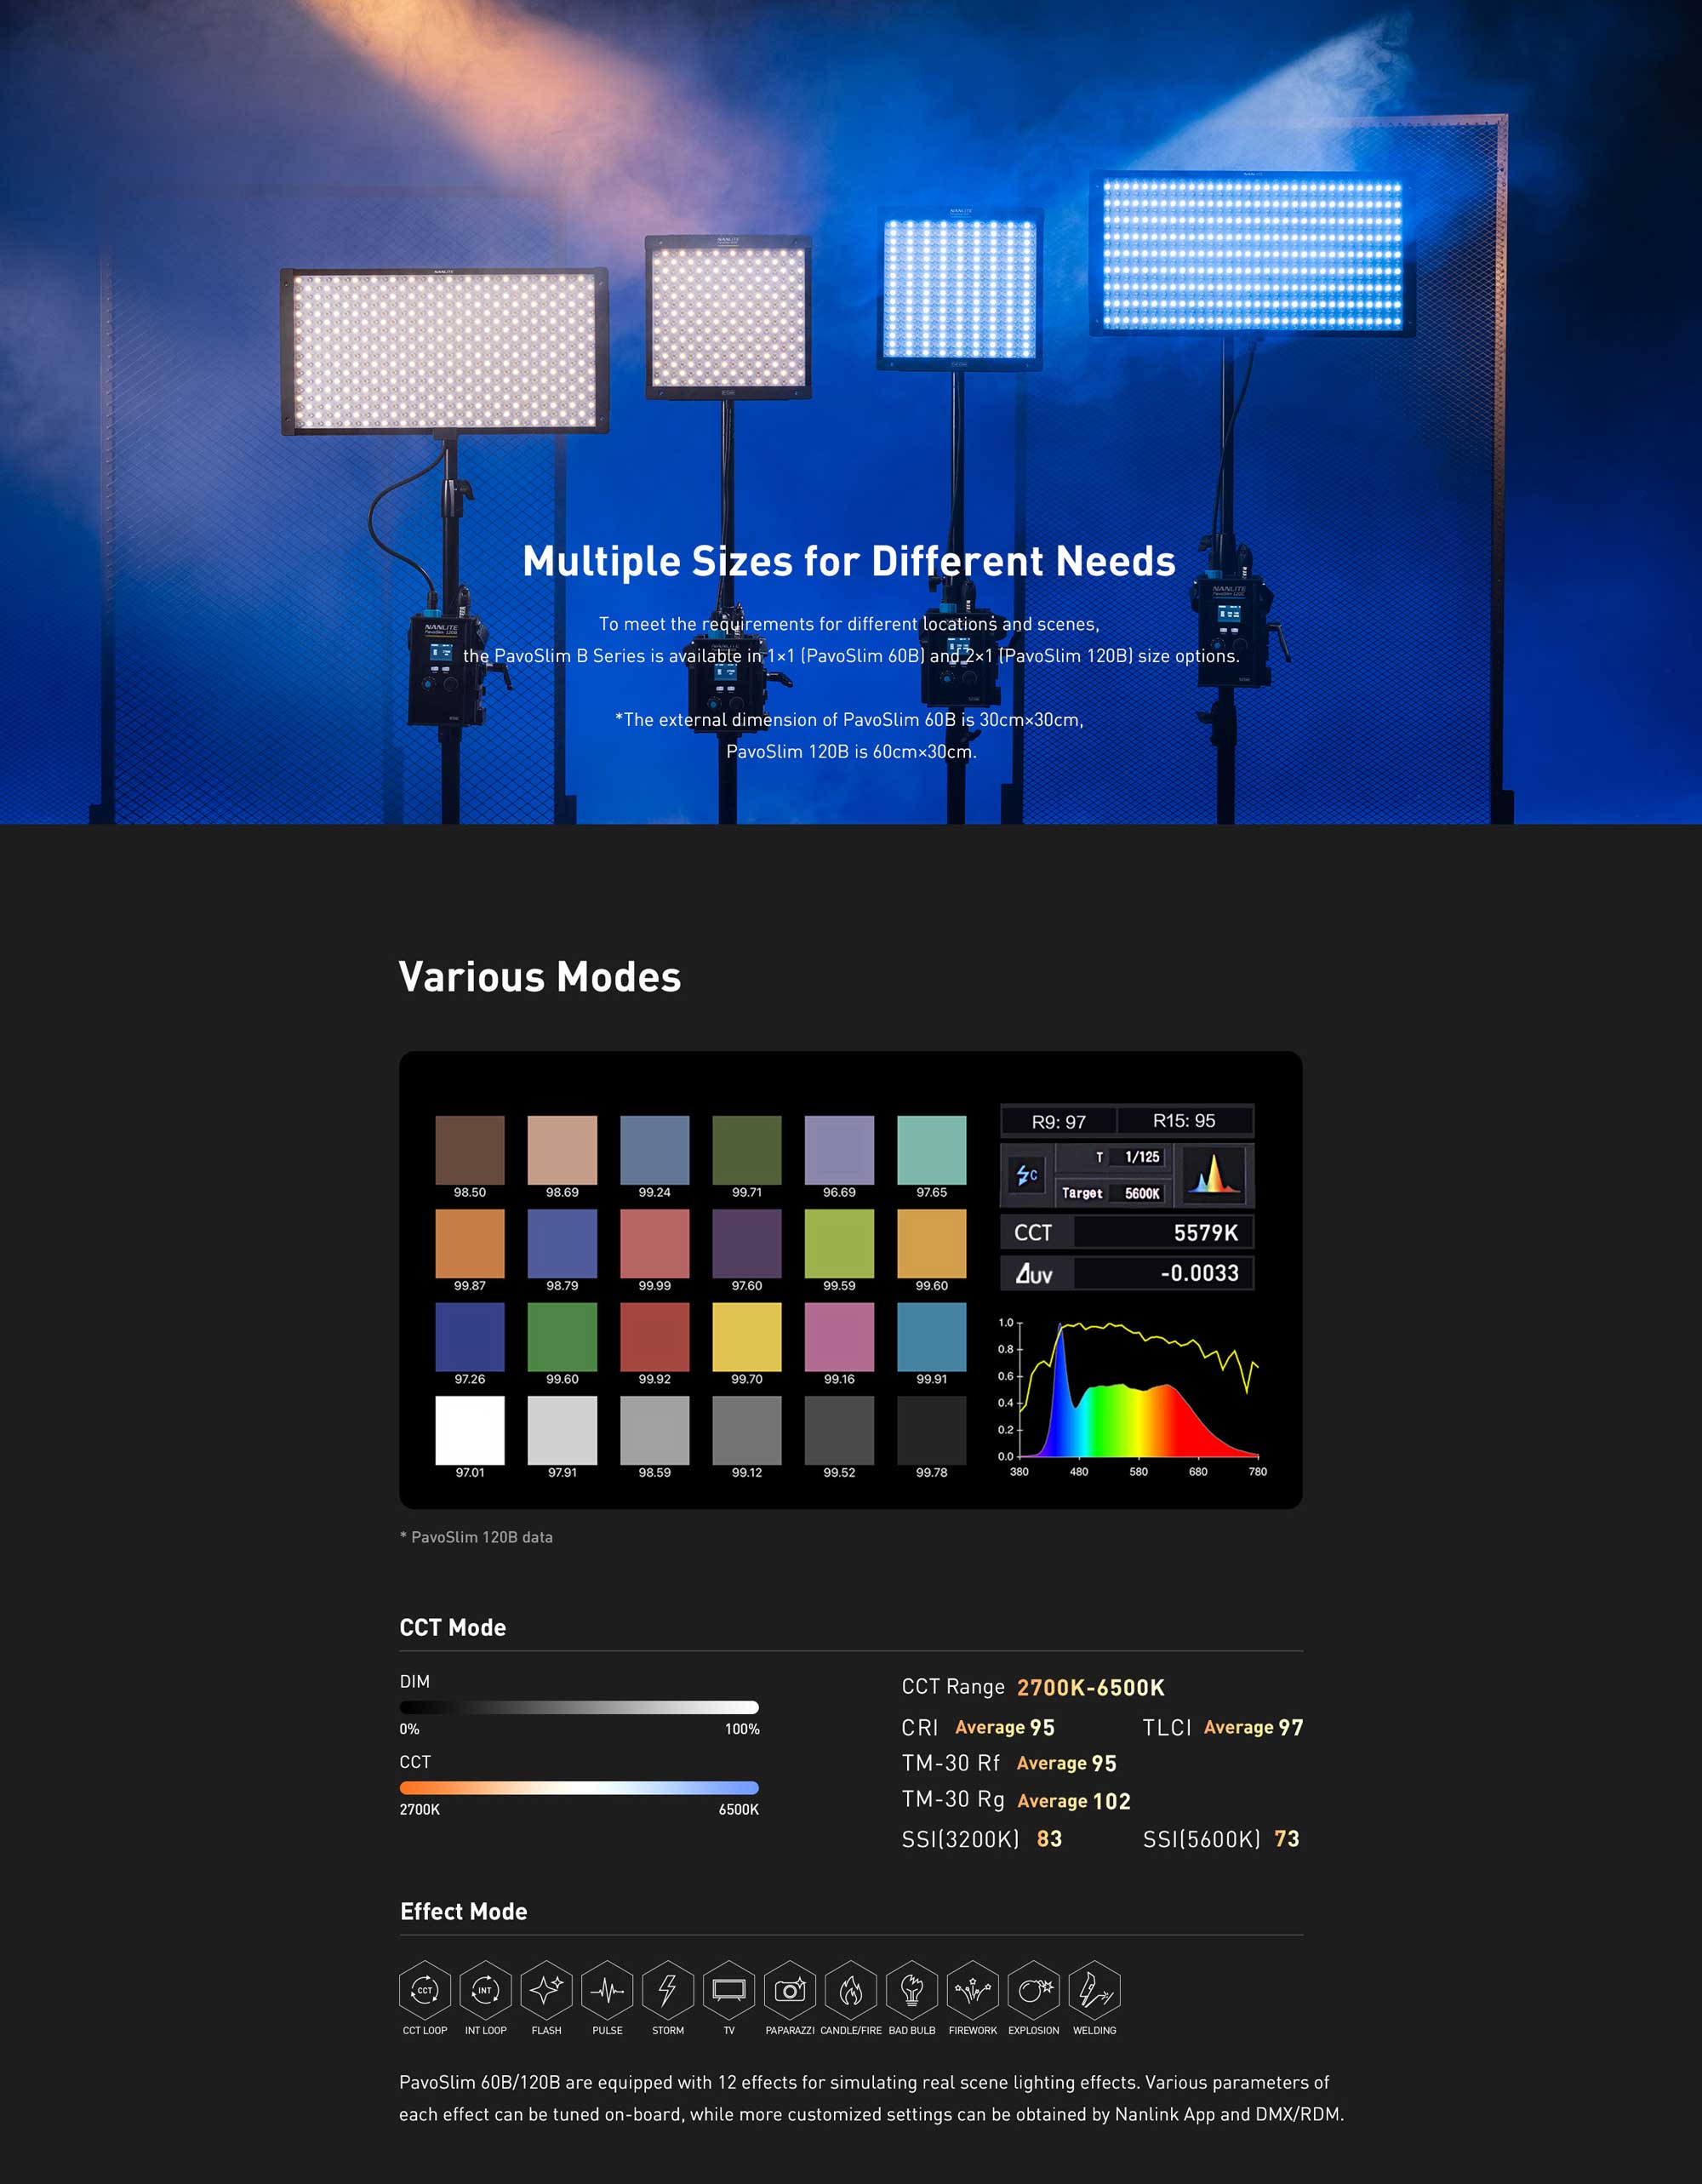Click the mint swatch labeled 97.65
This screenshot has width=1702, height=2184.
tap(932, 1150)
